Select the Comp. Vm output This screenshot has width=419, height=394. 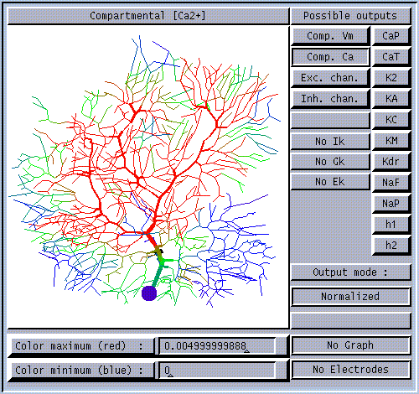pos(330,36)
